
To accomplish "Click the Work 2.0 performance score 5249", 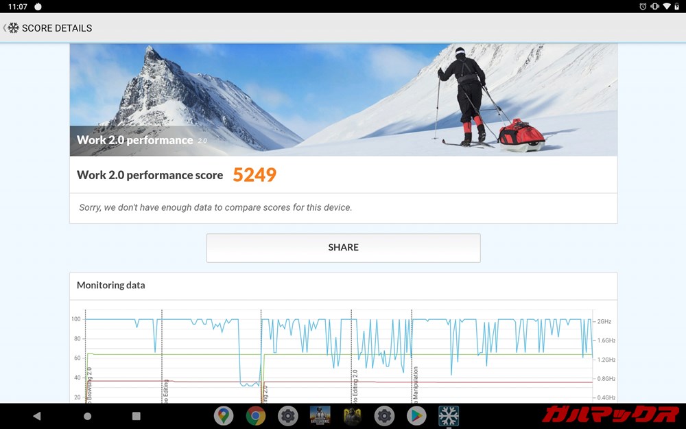I will (255, 175).
